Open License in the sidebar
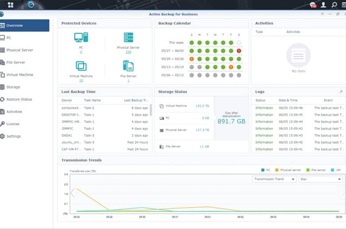The width and height of the screenshot is (346, 229). tap(24, 124)
